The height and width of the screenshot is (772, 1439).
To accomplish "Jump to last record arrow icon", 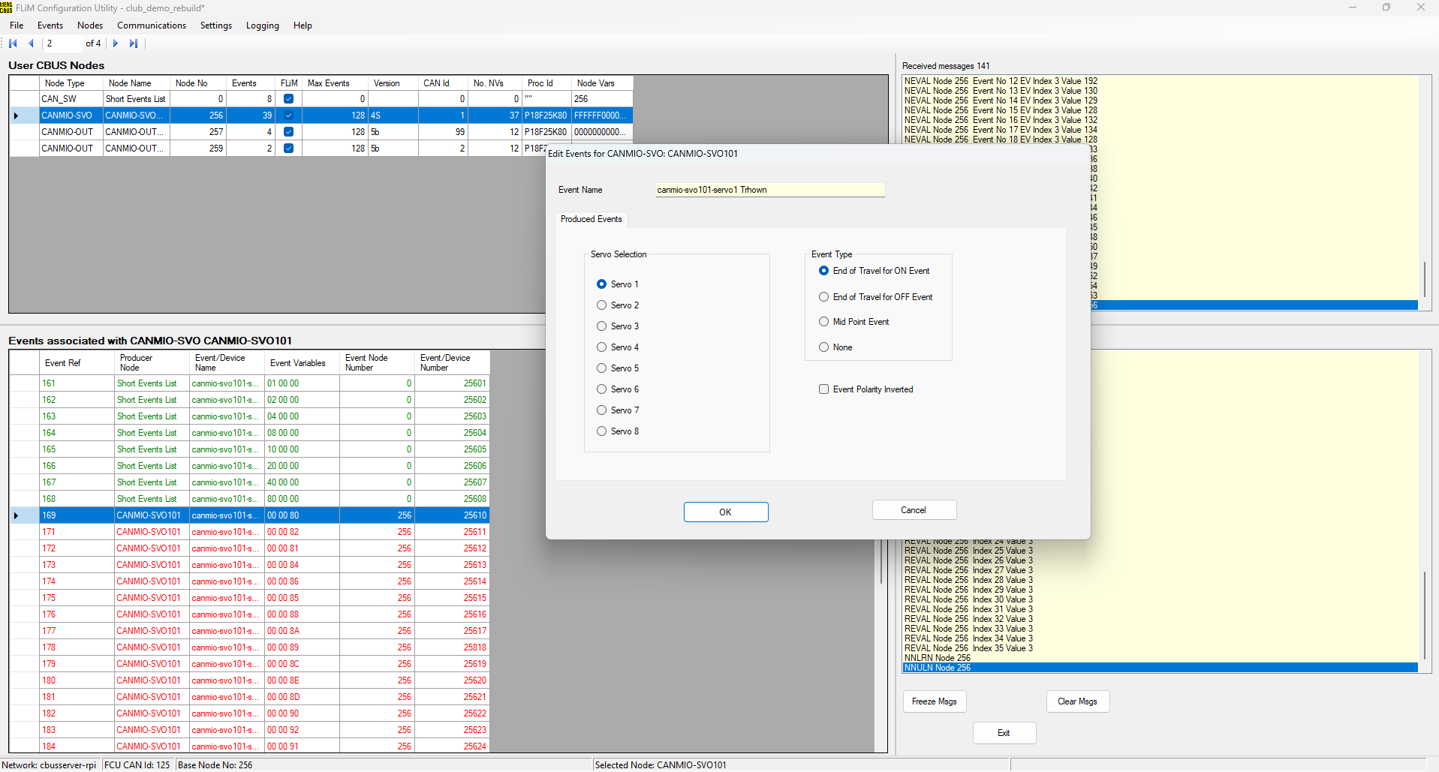I will click(x=134, y=44).
